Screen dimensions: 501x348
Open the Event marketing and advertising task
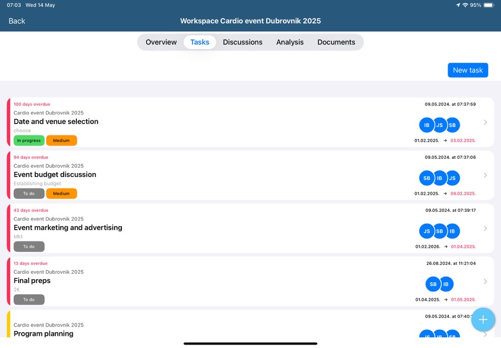point(68,228)
